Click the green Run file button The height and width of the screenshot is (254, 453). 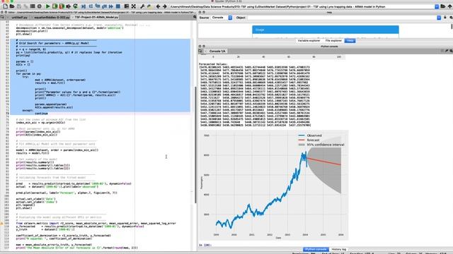[x=47, y=6]
